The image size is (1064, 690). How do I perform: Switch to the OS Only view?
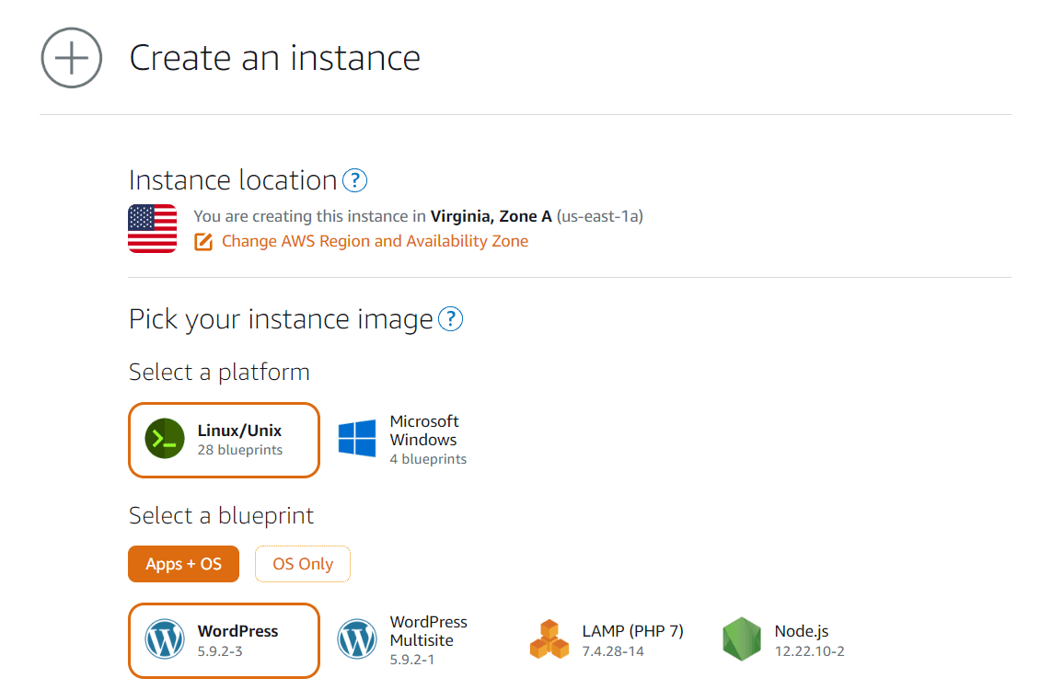pos(302,564)
